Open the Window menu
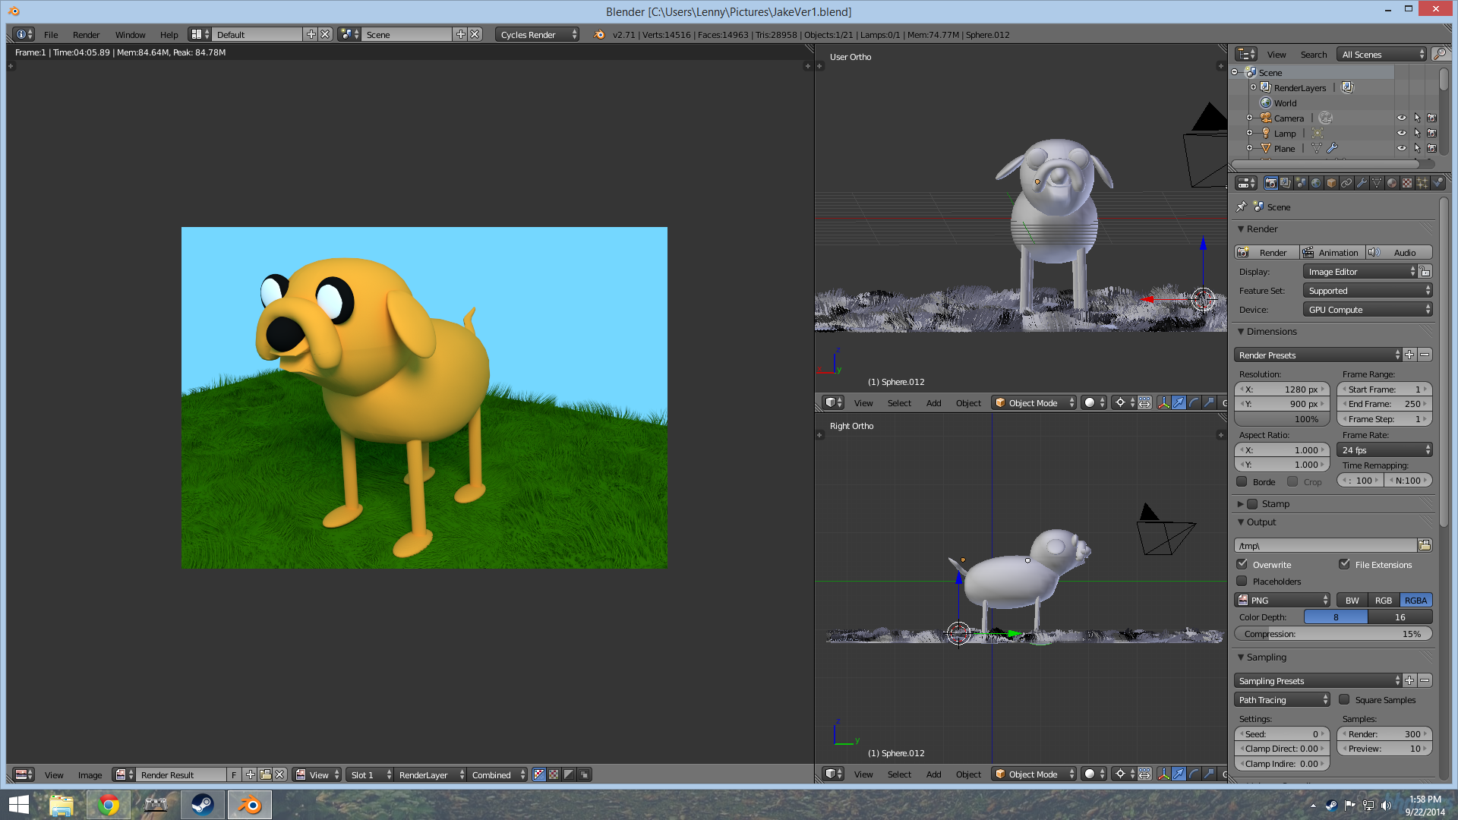This screenshot has width=1458, height=820. coord(130,34)
